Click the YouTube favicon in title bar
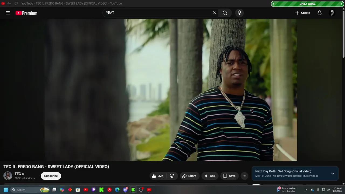 tap(3, 4)
